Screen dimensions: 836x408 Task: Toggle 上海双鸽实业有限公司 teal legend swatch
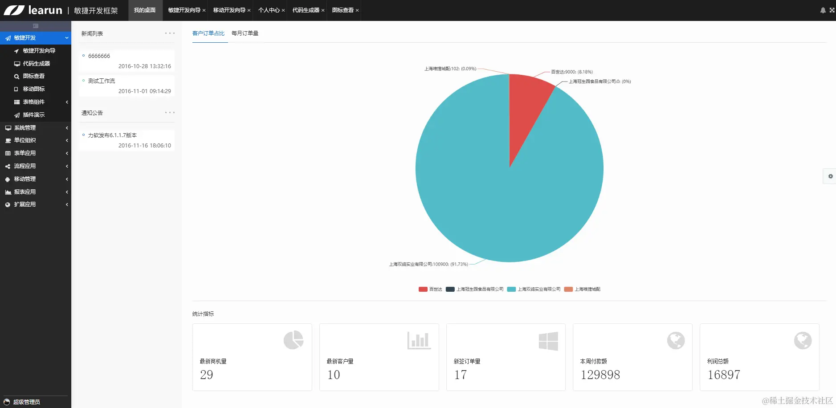pos(511,290)
